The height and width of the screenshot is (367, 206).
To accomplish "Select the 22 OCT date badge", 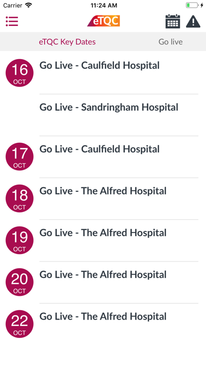I will point(19,324).
